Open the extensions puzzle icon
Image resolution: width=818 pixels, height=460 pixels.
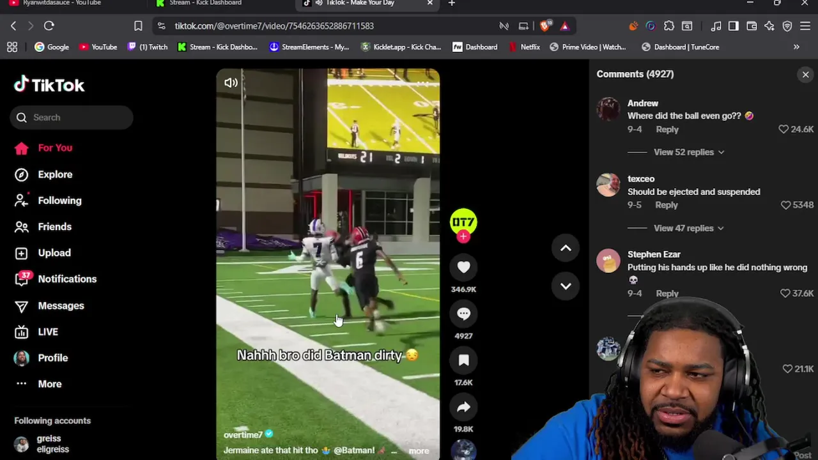[669, 26]
